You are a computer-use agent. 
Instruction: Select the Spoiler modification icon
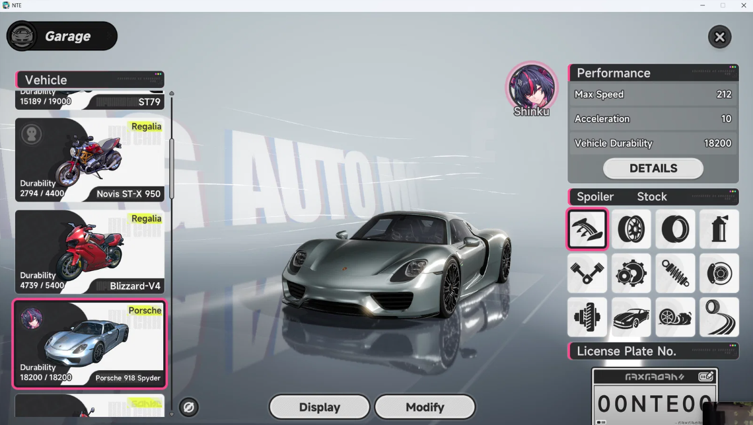[587, 229]
